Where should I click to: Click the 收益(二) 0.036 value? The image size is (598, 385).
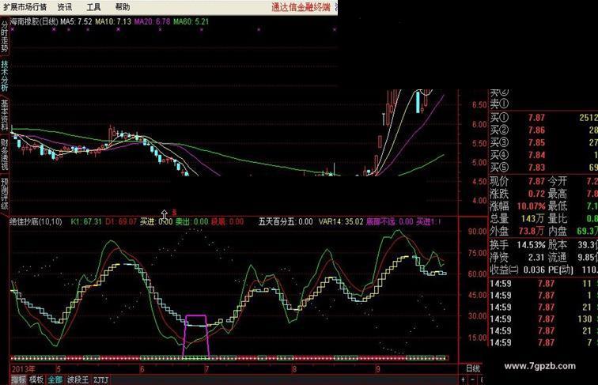[534, 270]
